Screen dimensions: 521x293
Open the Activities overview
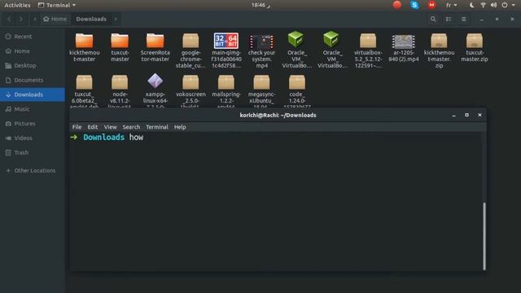[17, 5]
